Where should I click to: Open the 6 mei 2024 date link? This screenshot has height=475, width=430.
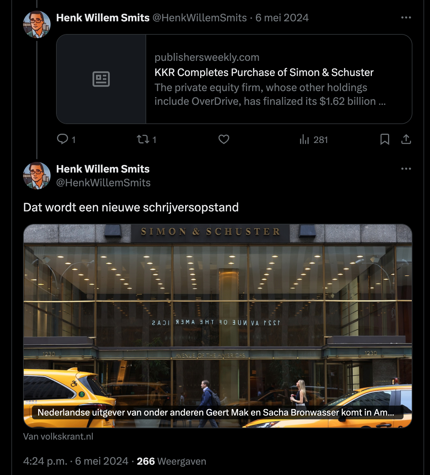coord(282,18)
